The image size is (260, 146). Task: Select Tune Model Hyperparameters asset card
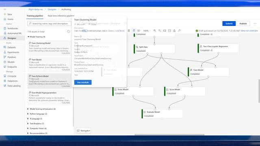click(50, 98)
